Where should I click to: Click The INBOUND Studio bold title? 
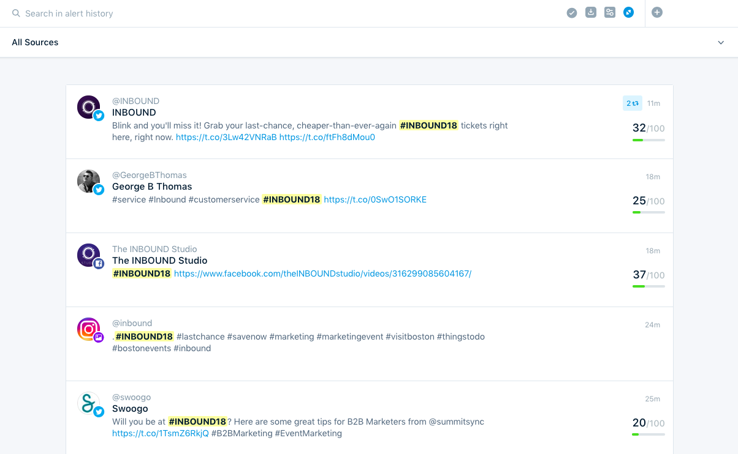pyautogui.click(x=160, y=261)
